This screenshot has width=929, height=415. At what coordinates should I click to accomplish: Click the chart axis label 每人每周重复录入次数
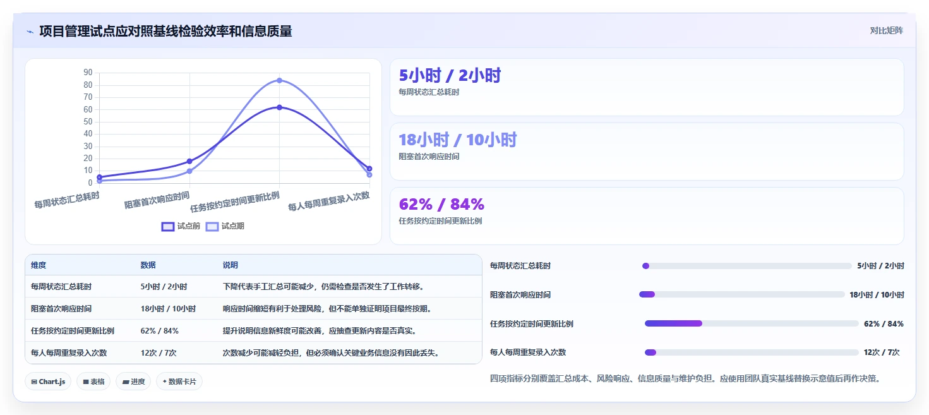tap(329, 201)
